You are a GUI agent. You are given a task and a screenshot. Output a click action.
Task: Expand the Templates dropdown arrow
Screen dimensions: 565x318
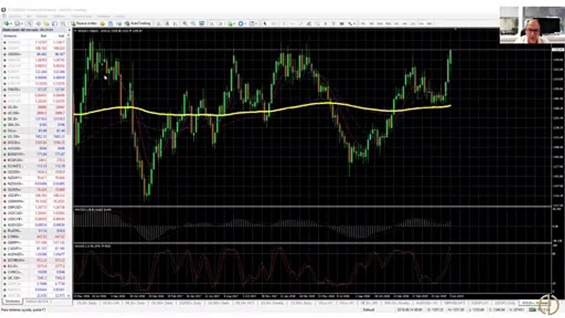[x=256, y=23]
